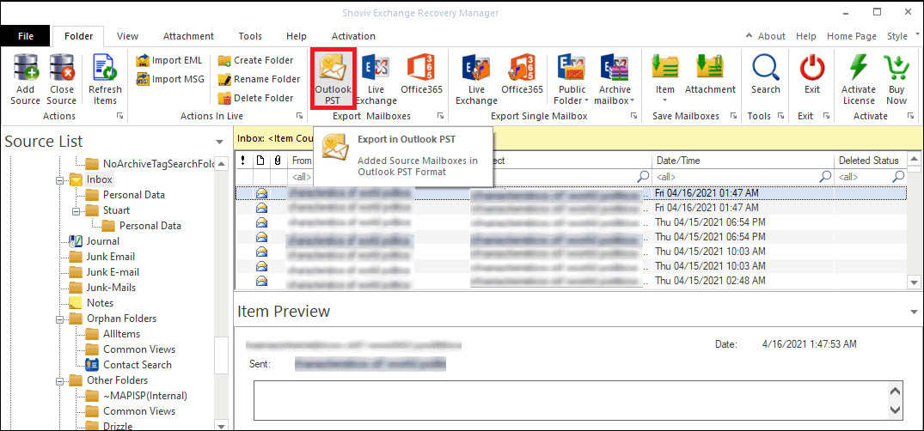Select the Junk E-mail folder

coord(113,272)
